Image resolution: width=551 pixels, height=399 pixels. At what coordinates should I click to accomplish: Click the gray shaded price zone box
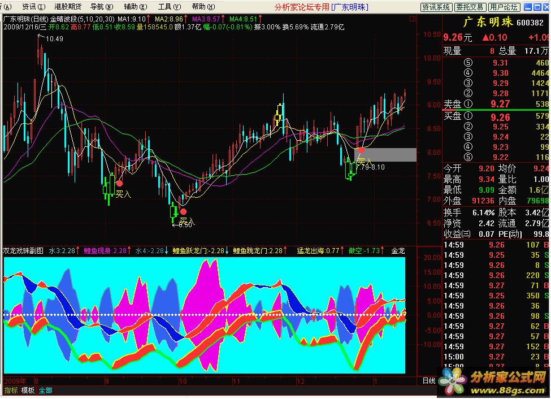point(385,155)
